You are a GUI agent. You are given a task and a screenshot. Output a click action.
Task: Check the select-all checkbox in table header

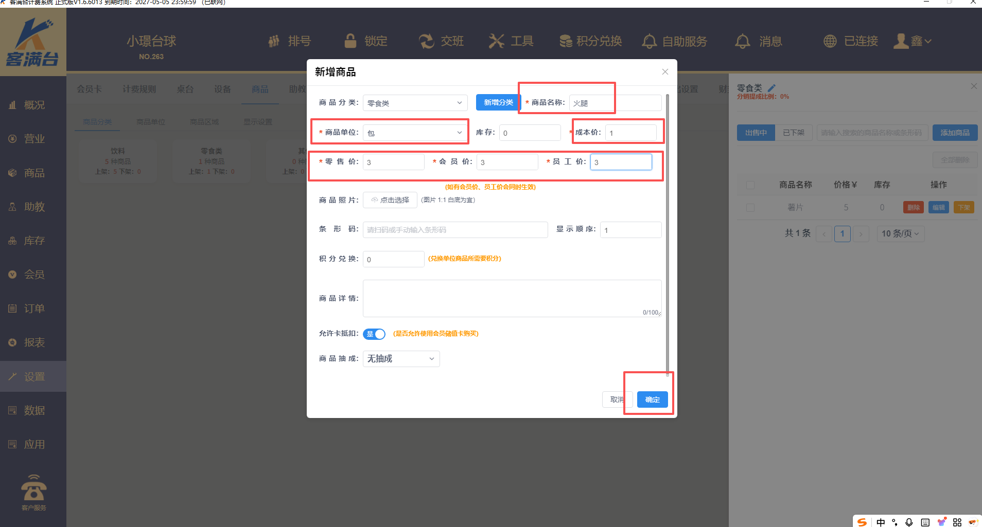(x=750, y=185)
